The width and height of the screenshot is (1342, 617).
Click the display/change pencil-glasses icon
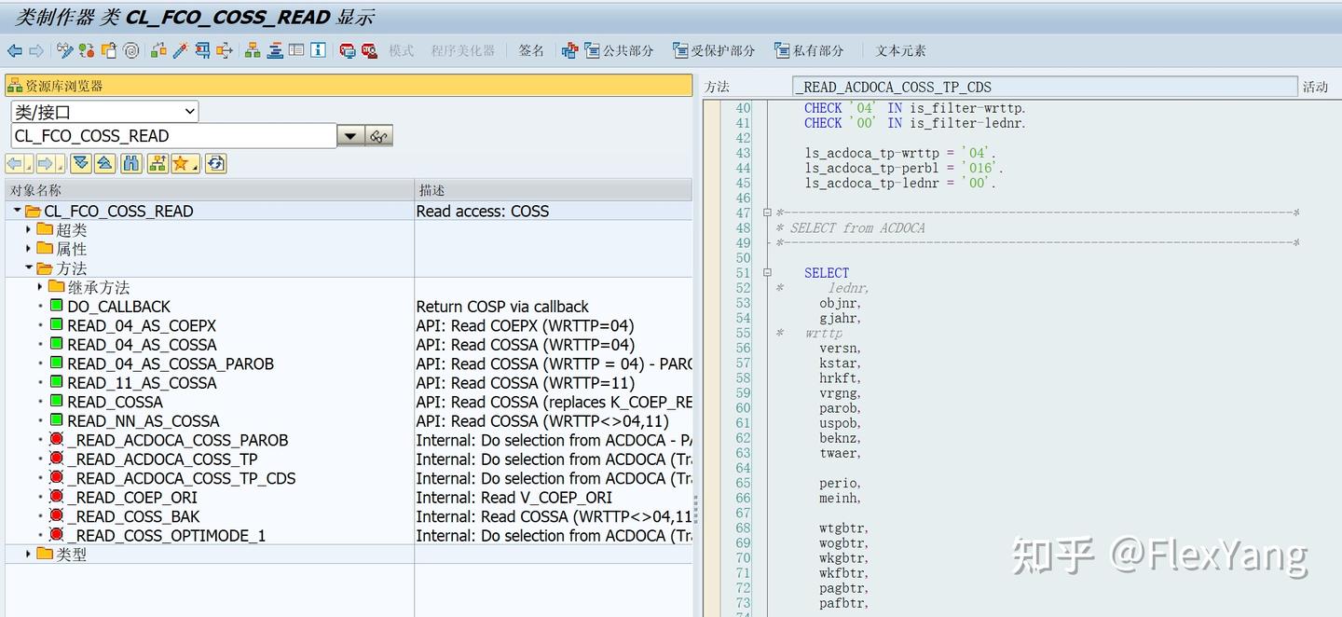64,50
